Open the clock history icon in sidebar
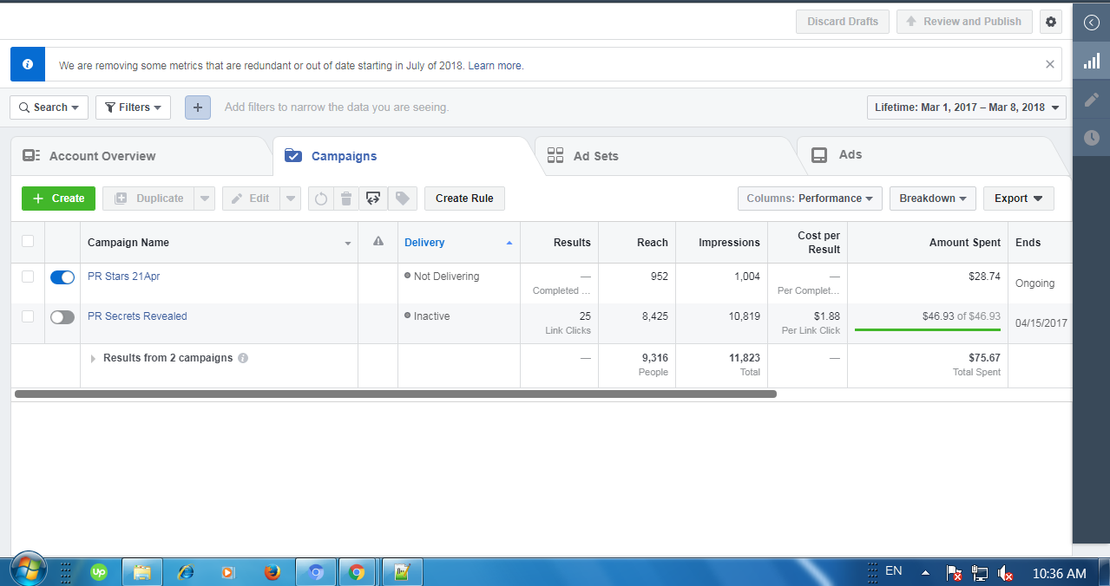 [1091, 138]
